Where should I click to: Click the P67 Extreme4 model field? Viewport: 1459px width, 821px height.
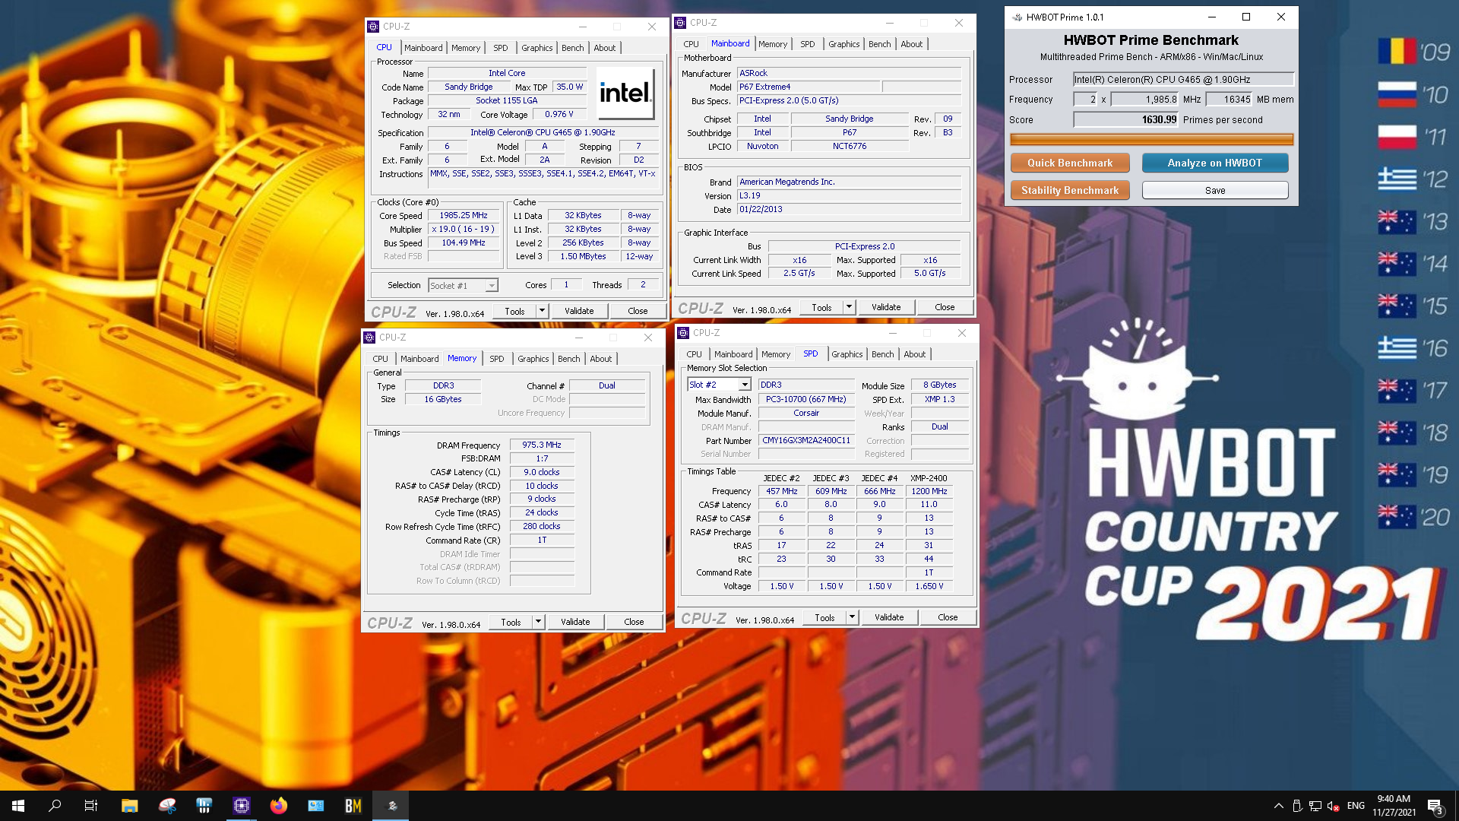coord(809,87)
